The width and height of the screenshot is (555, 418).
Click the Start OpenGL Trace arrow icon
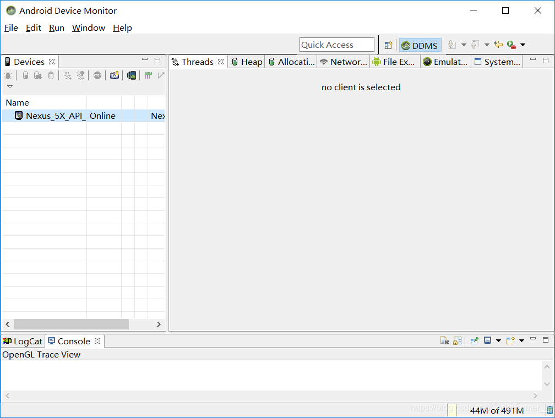click(161, 75)
